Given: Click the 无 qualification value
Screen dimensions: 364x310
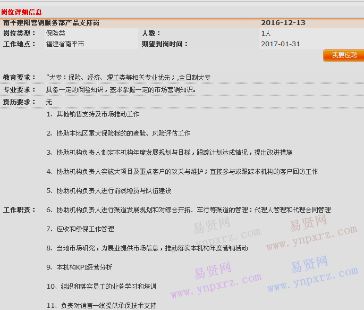Looking at the screenshot, I should [x=49, y=102].
